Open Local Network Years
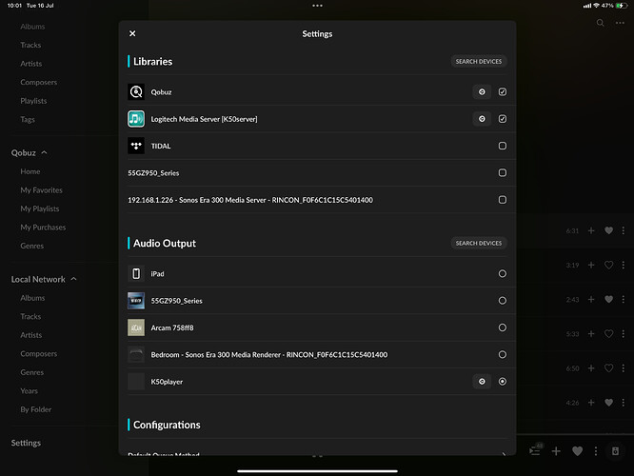This screenshot has height=476, width=634. tap(29, 390)
